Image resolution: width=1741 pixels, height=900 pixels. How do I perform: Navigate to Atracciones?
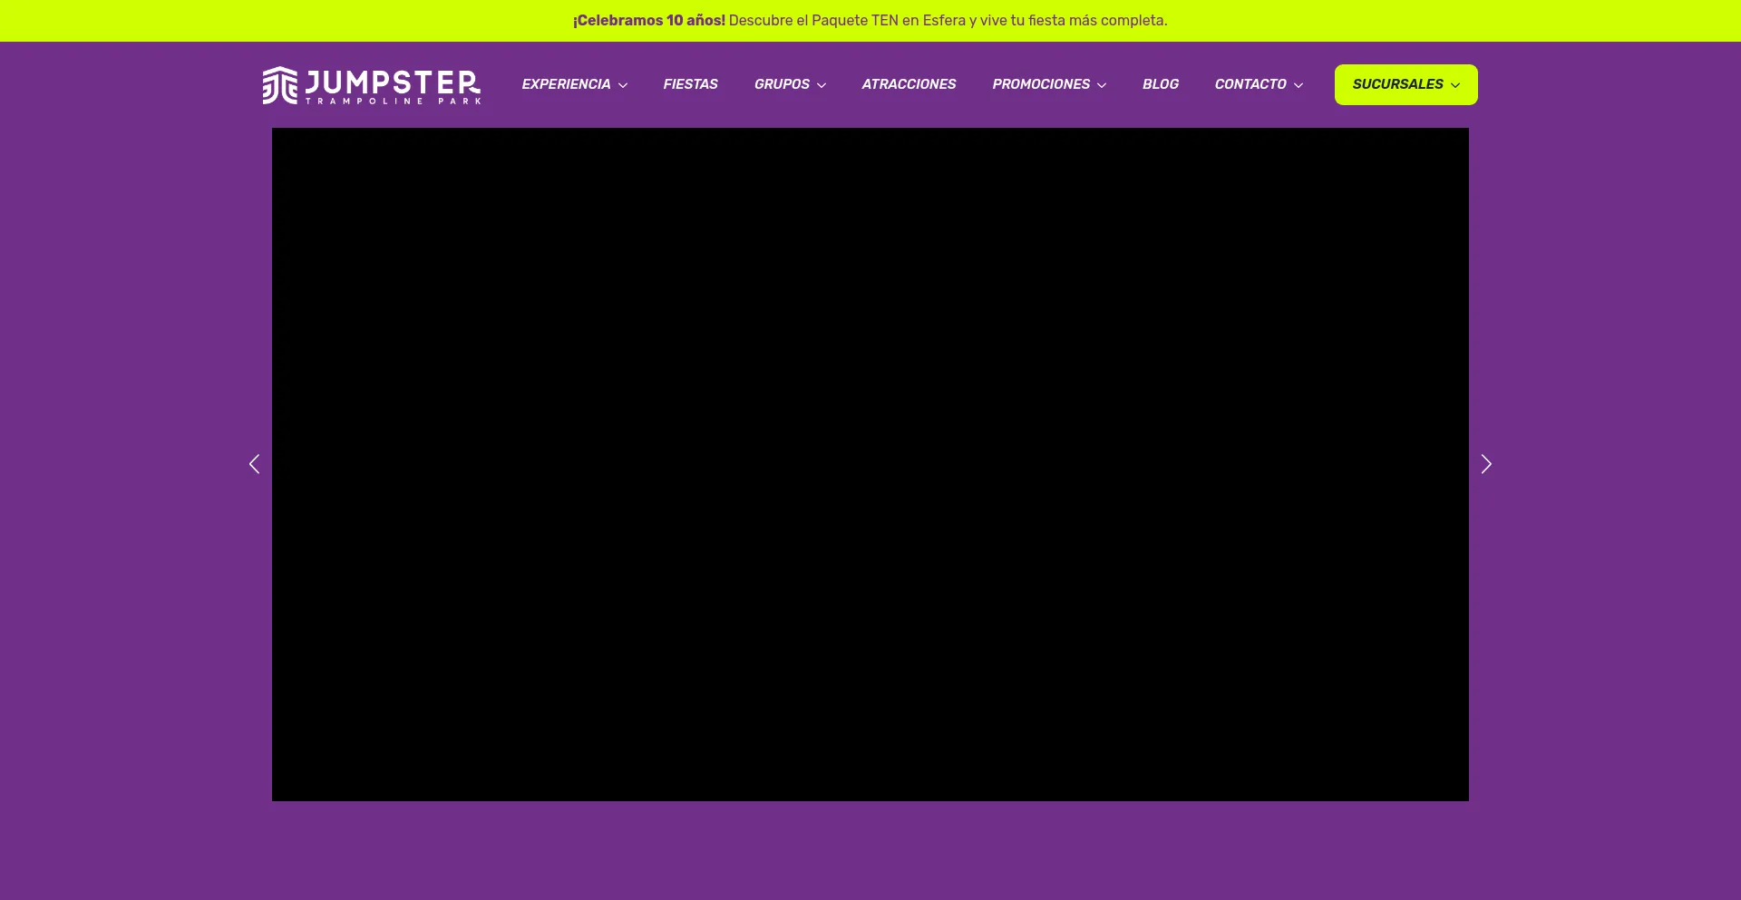tap(909, 84)
